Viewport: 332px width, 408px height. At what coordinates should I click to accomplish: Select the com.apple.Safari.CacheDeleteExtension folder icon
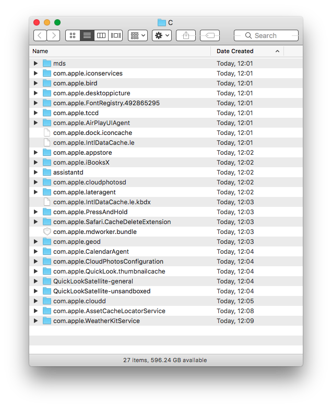(47, 221)
